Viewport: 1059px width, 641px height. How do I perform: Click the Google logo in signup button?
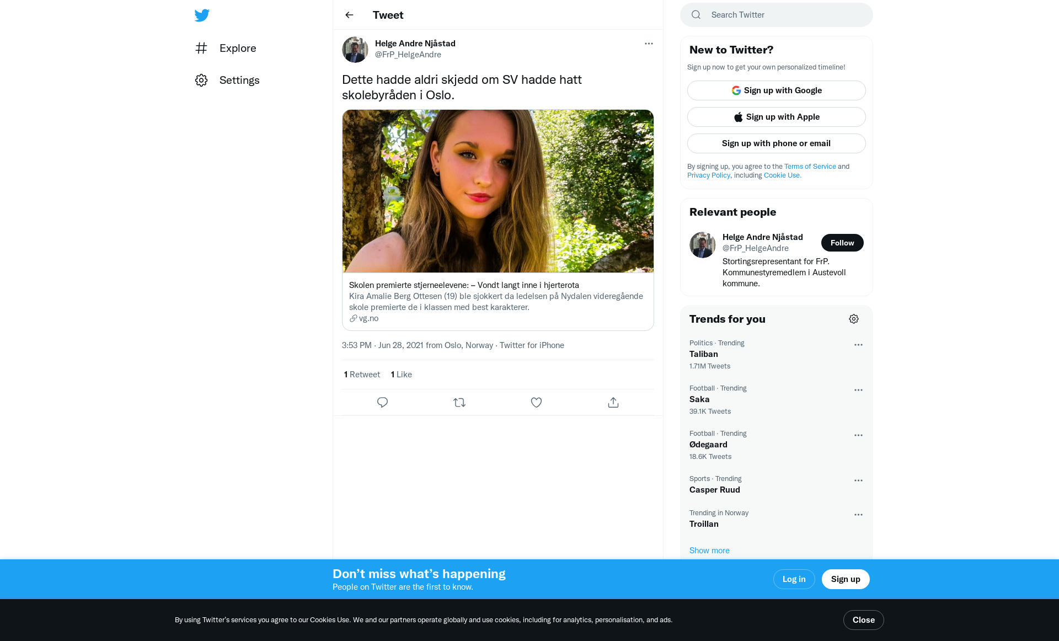pyautogui.click(x=736, y=90)
